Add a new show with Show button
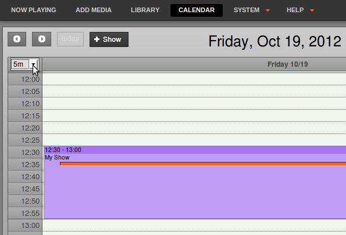The height and width of the screenshot is (235, 346). pos(109,39)
